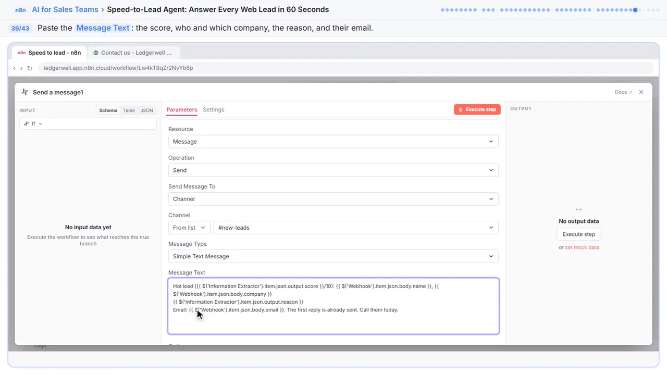Click the n8n favicon on the Speed to lead tab

[x=21, y=53]
